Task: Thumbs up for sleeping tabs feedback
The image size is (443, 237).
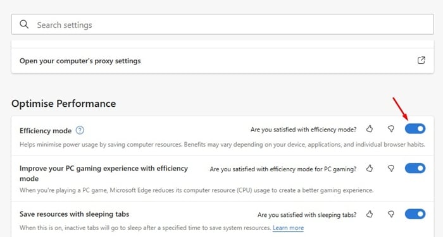Action: 370,214
